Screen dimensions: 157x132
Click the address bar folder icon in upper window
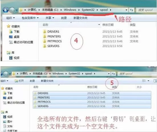click(21, 10)
